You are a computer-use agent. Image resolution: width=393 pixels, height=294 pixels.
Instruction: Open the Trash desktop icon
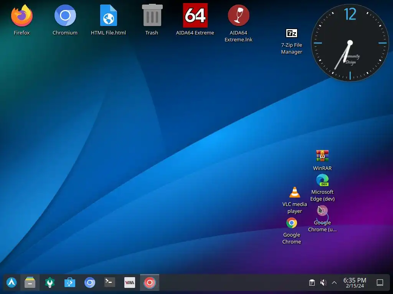pyautogui.click(x=152, y=15)
